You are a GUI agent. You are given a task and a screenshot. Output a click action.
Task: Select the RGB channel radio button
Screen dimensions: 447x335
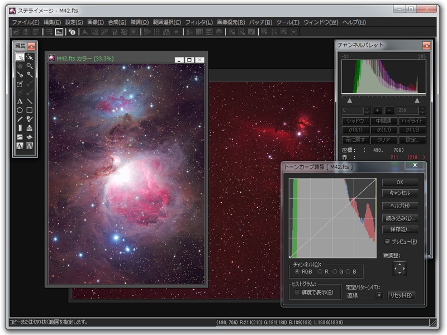pos(297,271)
